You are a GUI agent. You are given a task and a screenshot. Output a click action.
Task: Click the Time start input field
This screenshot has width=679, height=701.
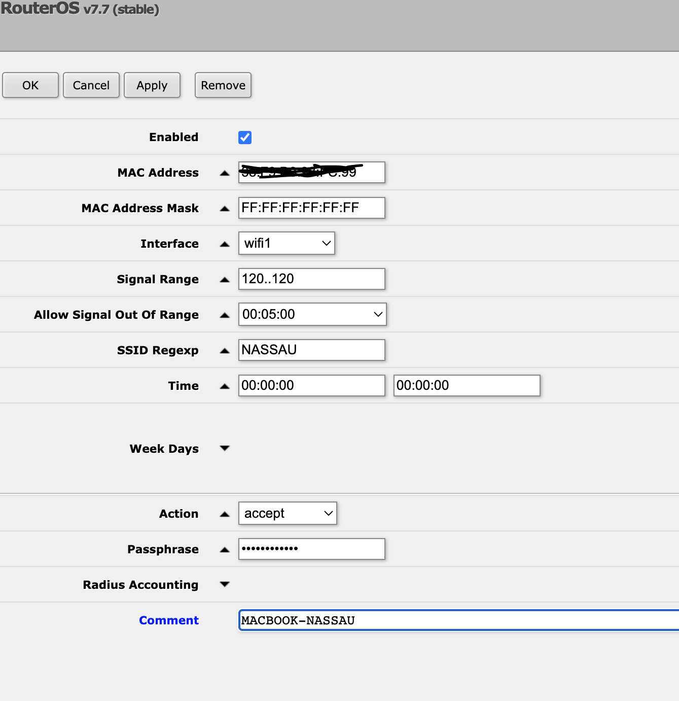(312, 385)
